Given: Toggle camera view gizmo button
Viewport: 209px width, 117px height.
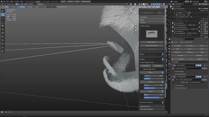Looking at the screenshot, I should point(136,30).
